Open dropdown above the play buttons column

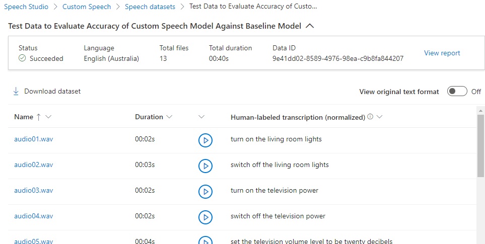coord(201,117)
